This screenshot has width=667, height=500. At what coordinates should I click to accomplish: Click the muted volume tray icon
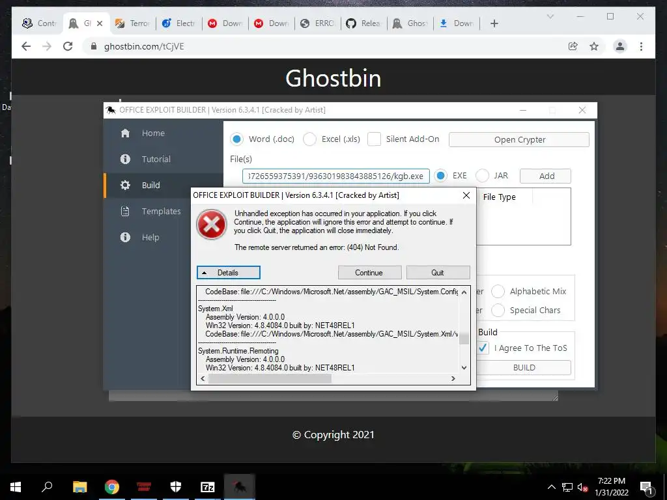click(x=582, y=487)
